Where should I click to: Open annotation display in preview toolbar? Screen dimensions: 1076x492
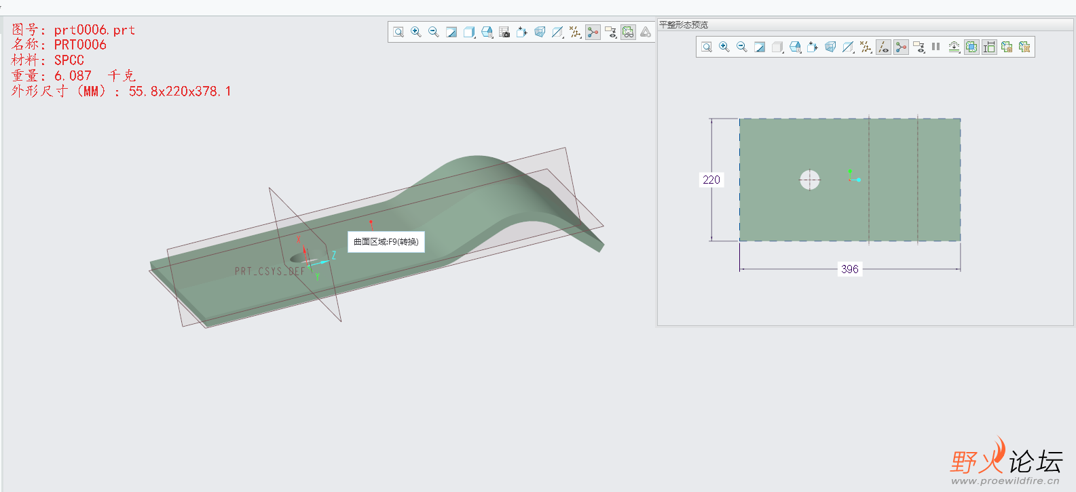919,47
